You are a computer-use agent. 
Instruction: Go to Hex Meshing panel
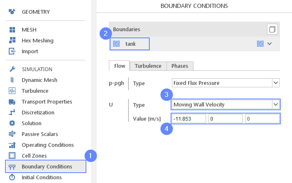[38, 40]
